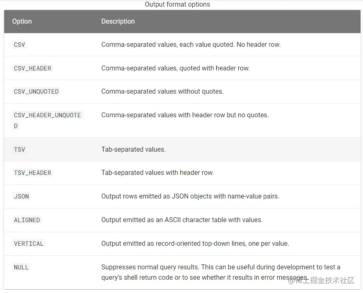The width and height of the screenshot is (363, 293).
Task: Click the "Suppresses normal query results" description
Action: click(x=221, y=267)
